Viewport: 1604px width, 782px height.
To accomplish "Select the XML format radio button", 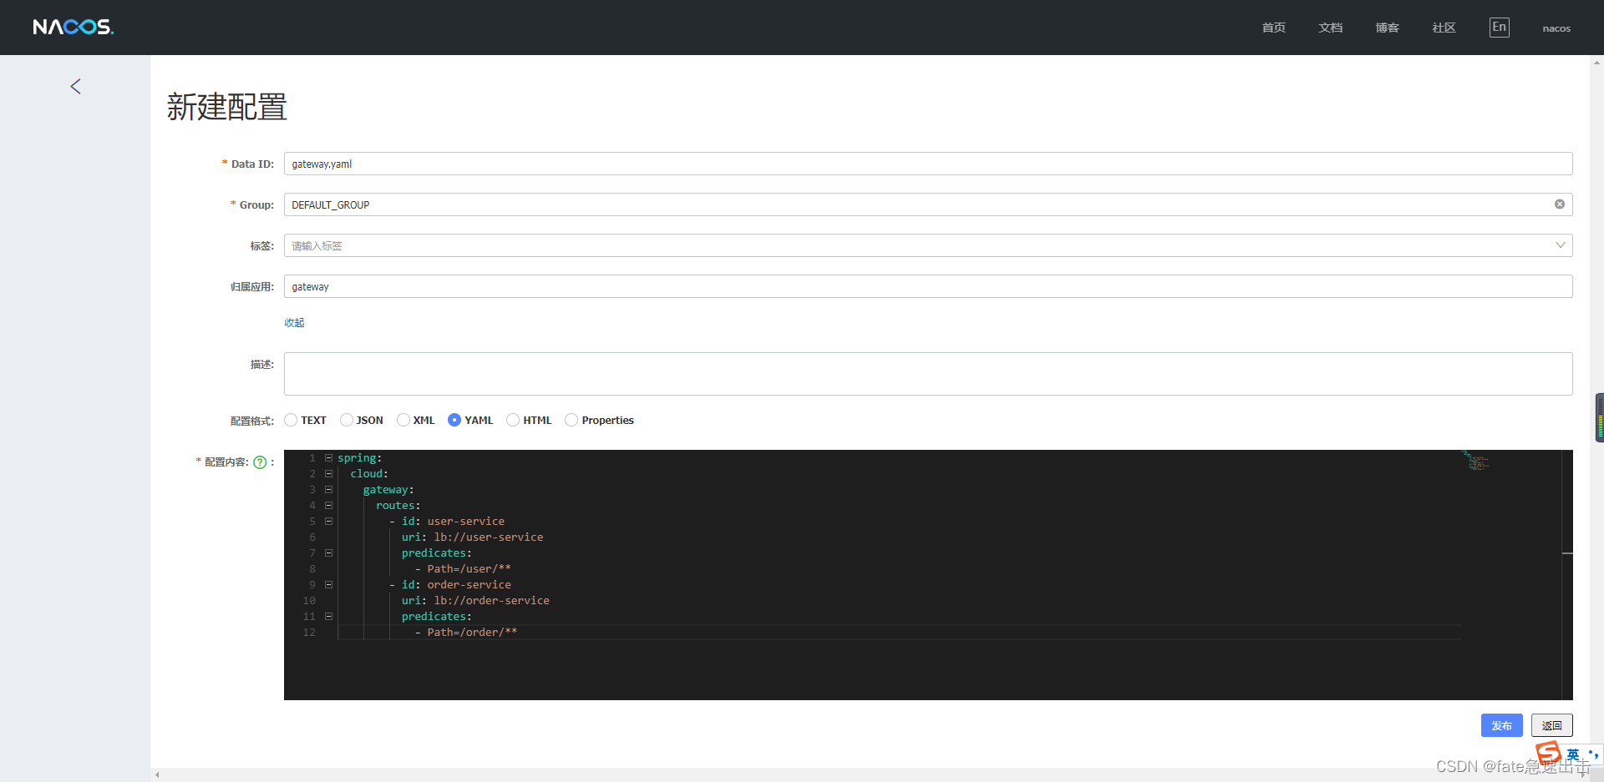I will (403, 420).
